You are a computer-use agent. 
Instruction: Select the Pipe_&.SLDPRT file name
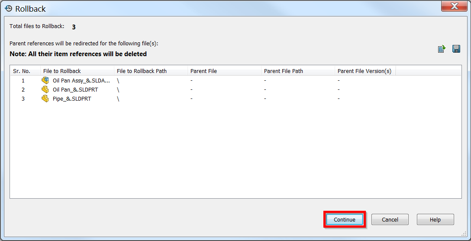72,98
